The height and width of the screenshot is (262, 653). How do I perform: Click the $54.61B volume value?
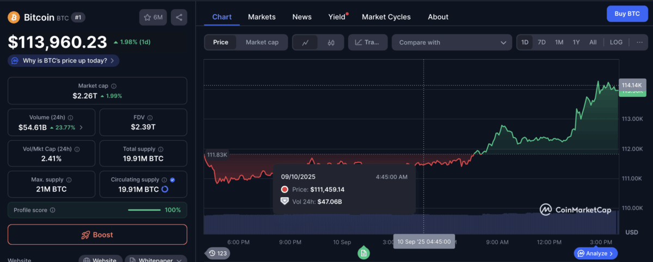click(32, 127)
